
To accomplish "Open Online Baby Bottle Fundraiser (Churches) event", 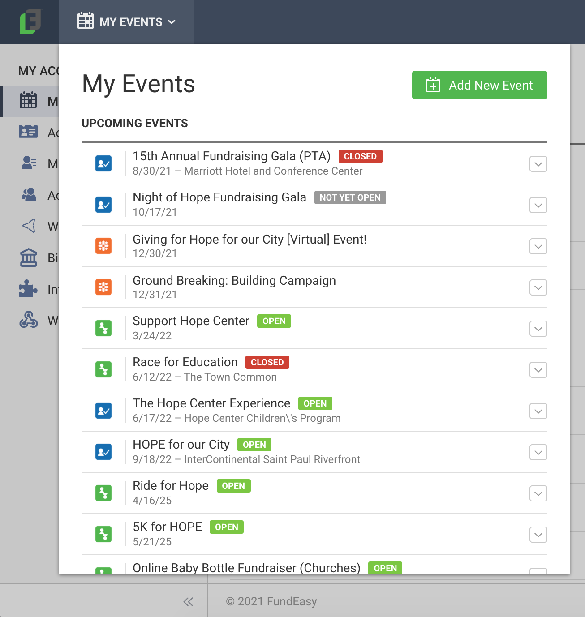I will (x=247, y=568).
